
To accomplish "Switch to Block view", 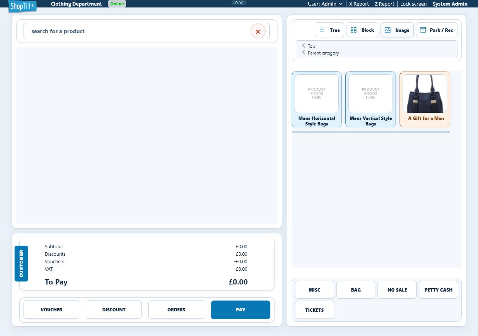I will 362,30.
